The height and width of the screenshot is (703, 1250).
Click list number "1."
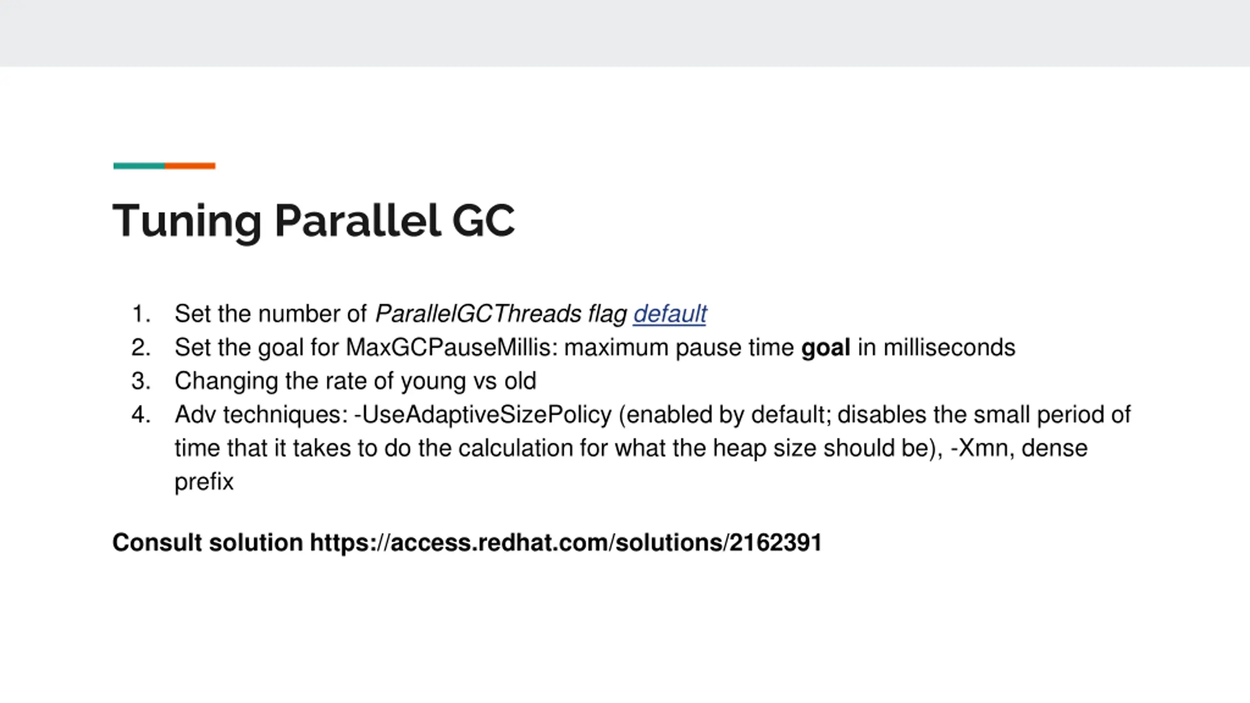[141, 313]
